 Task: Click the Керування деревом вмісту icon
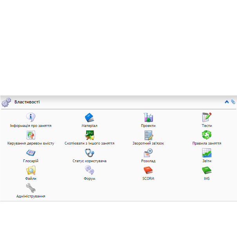[31, 135]
